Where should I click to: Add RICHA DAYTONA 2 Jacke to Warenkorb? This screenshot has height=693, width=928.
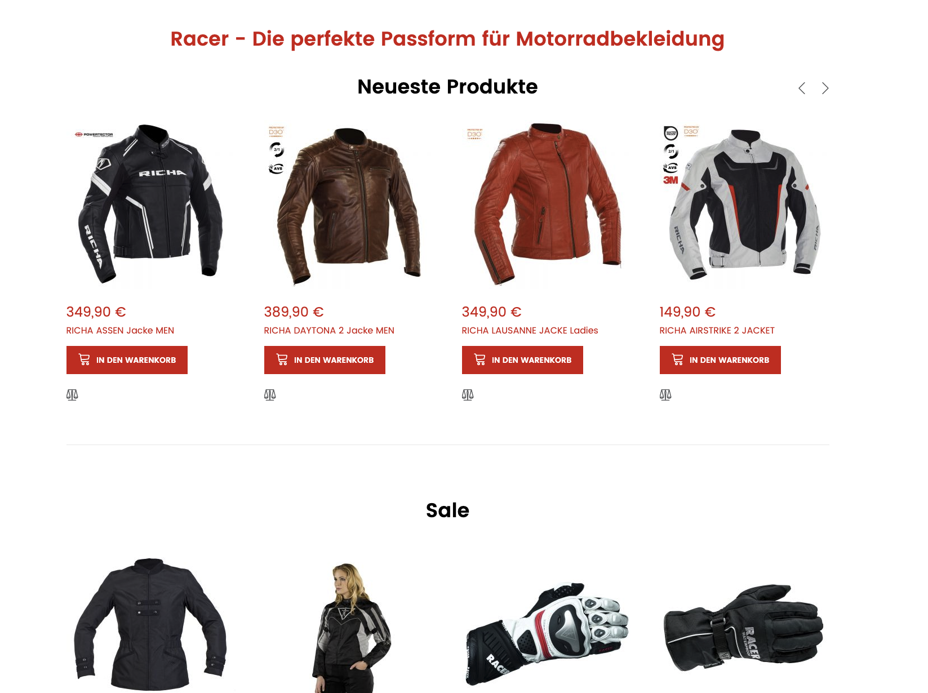tap(325, 360)
